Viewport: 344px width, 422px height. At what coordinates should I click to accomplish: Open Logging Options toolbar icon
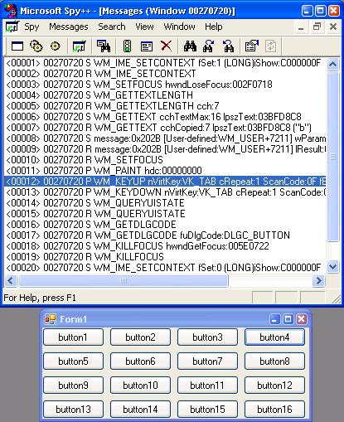(x=147, y=46)
